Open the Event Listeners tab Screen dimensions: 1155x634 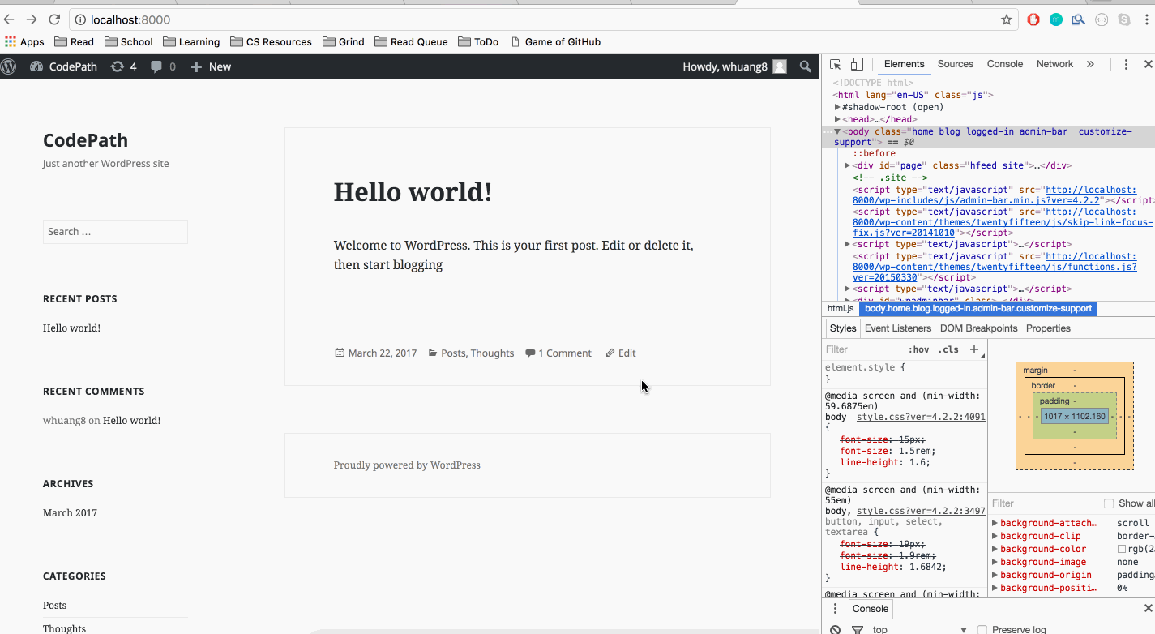pos(898,328)
